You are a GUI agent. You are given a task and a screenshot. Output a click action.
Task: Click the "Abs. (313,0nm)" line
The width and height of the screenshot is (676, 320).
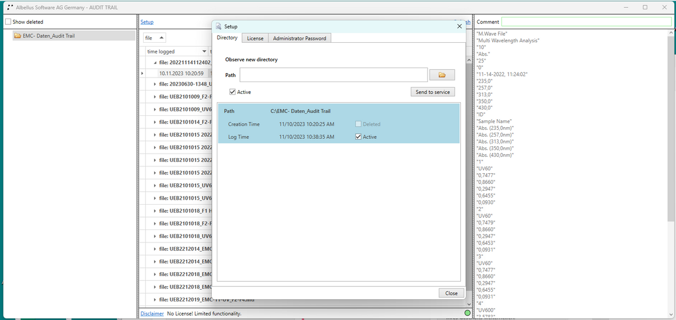[x=495, y=142]
